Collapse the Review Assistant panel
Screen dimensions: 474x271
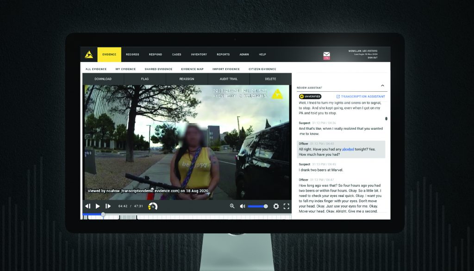[382, 86]
